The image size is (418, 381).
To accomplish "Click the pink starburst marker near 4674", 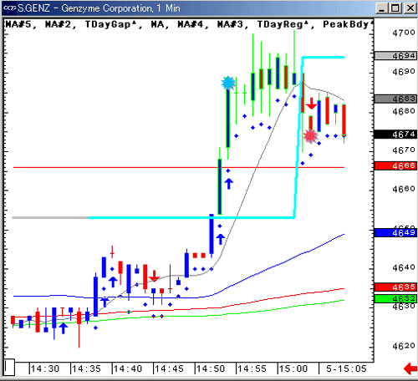I will [310, 136].
